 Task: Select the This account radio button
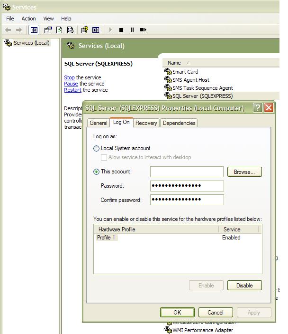(x=96, y=172)
